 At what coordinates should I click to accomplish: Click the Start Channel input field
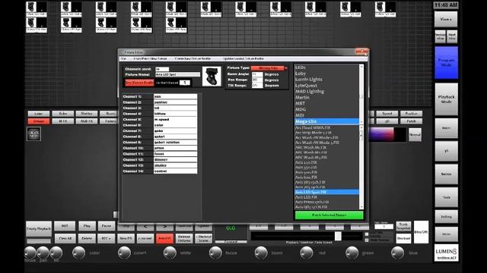[x=185, y=83]
